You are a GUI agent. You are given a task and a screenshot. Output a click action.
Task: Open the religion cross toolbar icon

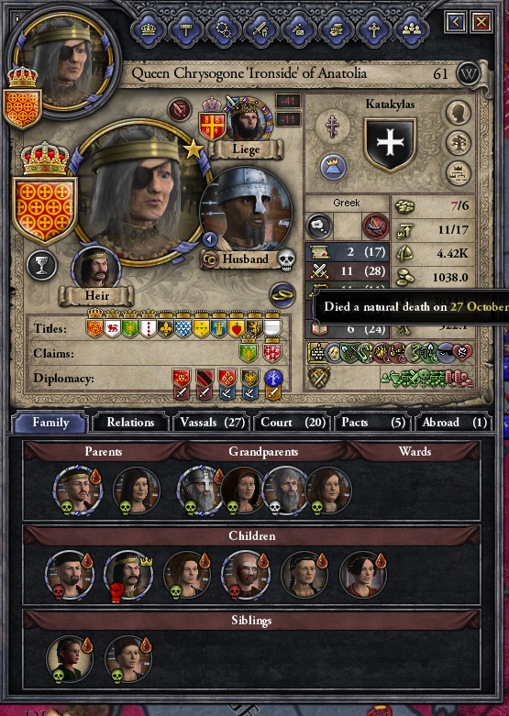[374, 29]
